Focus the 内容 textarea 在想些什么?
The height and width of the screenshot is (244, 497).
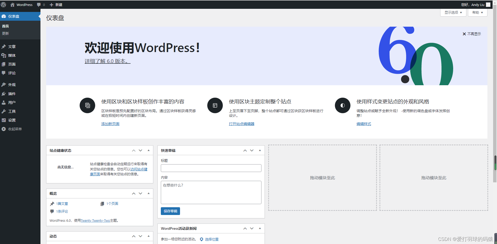pos(211,192)
